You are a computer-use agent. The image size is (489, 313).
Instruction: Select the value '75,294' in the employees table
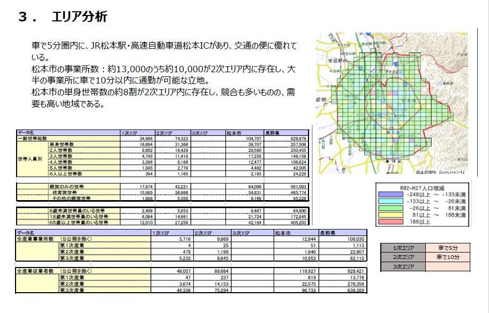pos(221,291)
